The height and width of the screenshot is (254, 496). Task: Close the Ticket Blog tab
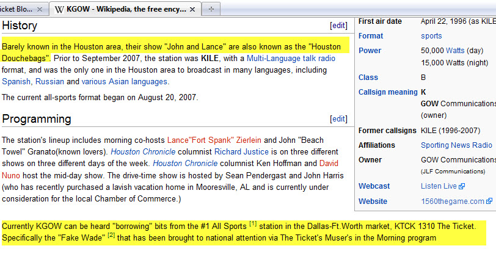40,10
